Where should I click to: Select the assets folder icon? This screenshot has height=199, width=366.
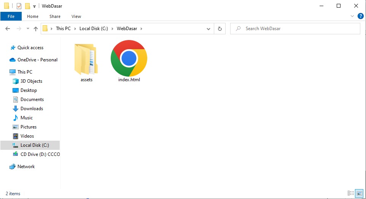(86, 59)
